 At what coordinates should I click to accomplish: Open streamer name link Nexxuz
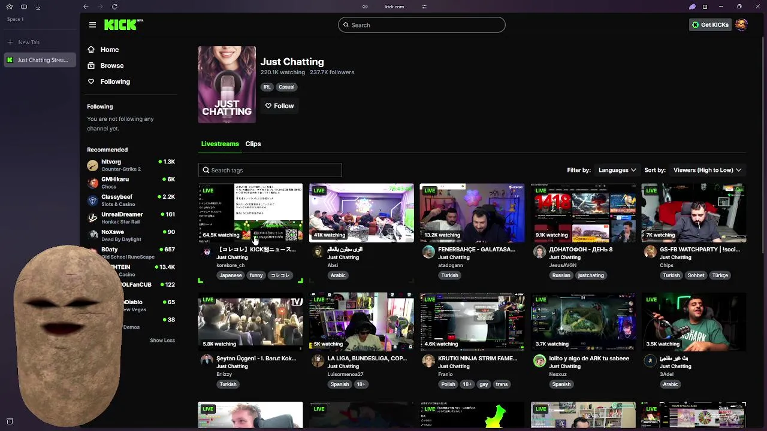(558, 374)
